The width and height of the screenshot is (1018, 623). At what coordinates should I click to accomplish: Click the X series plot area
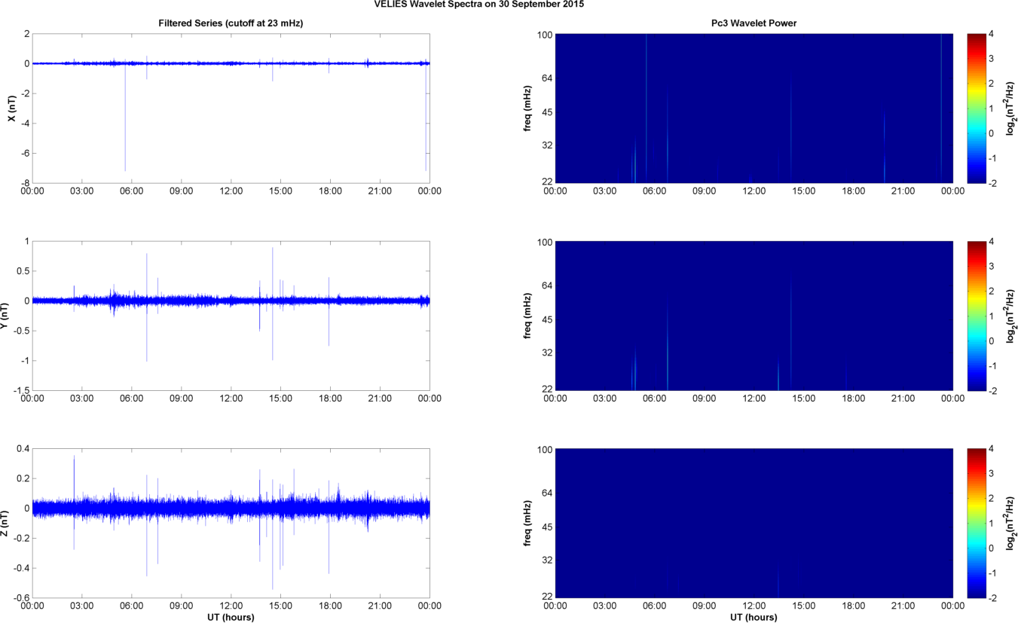pyautogui.click(x=231, y=108)
